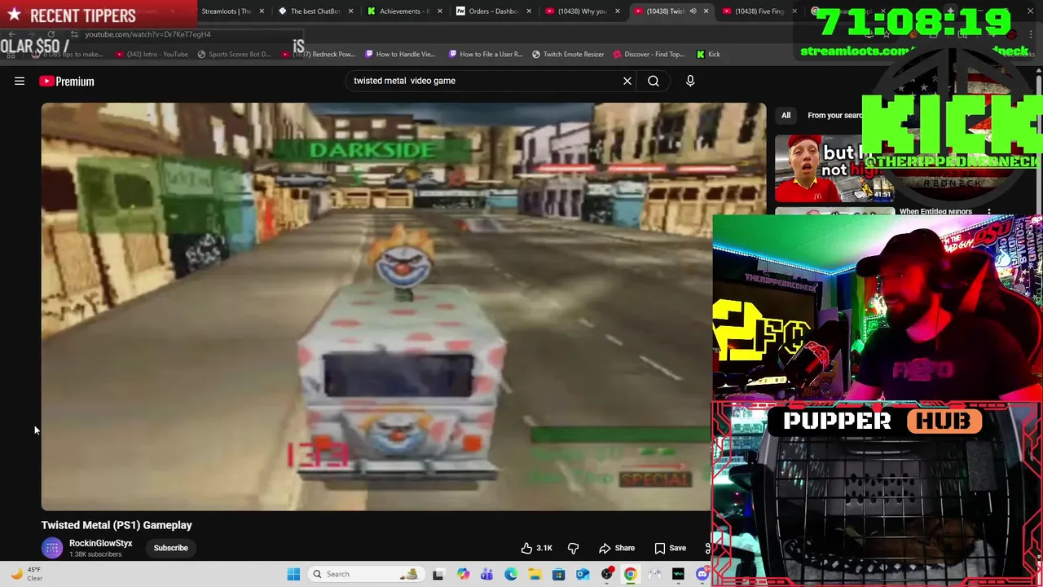Open the Windows Start menu
Screen dimensions: 1043x587
click(x=293, y=574)
